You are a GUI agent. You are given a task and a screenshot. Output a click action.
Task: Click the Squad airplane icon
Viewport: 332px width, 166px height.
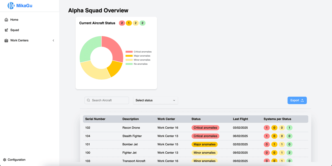(6, 30)
